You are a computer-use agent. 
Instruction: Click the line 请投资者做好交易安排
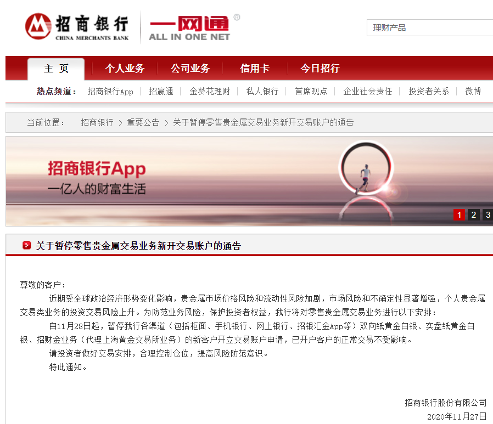click(x=159, y=354)
